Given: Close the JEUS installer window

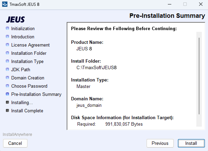Looking at the screenshot, I should point(201,4).
